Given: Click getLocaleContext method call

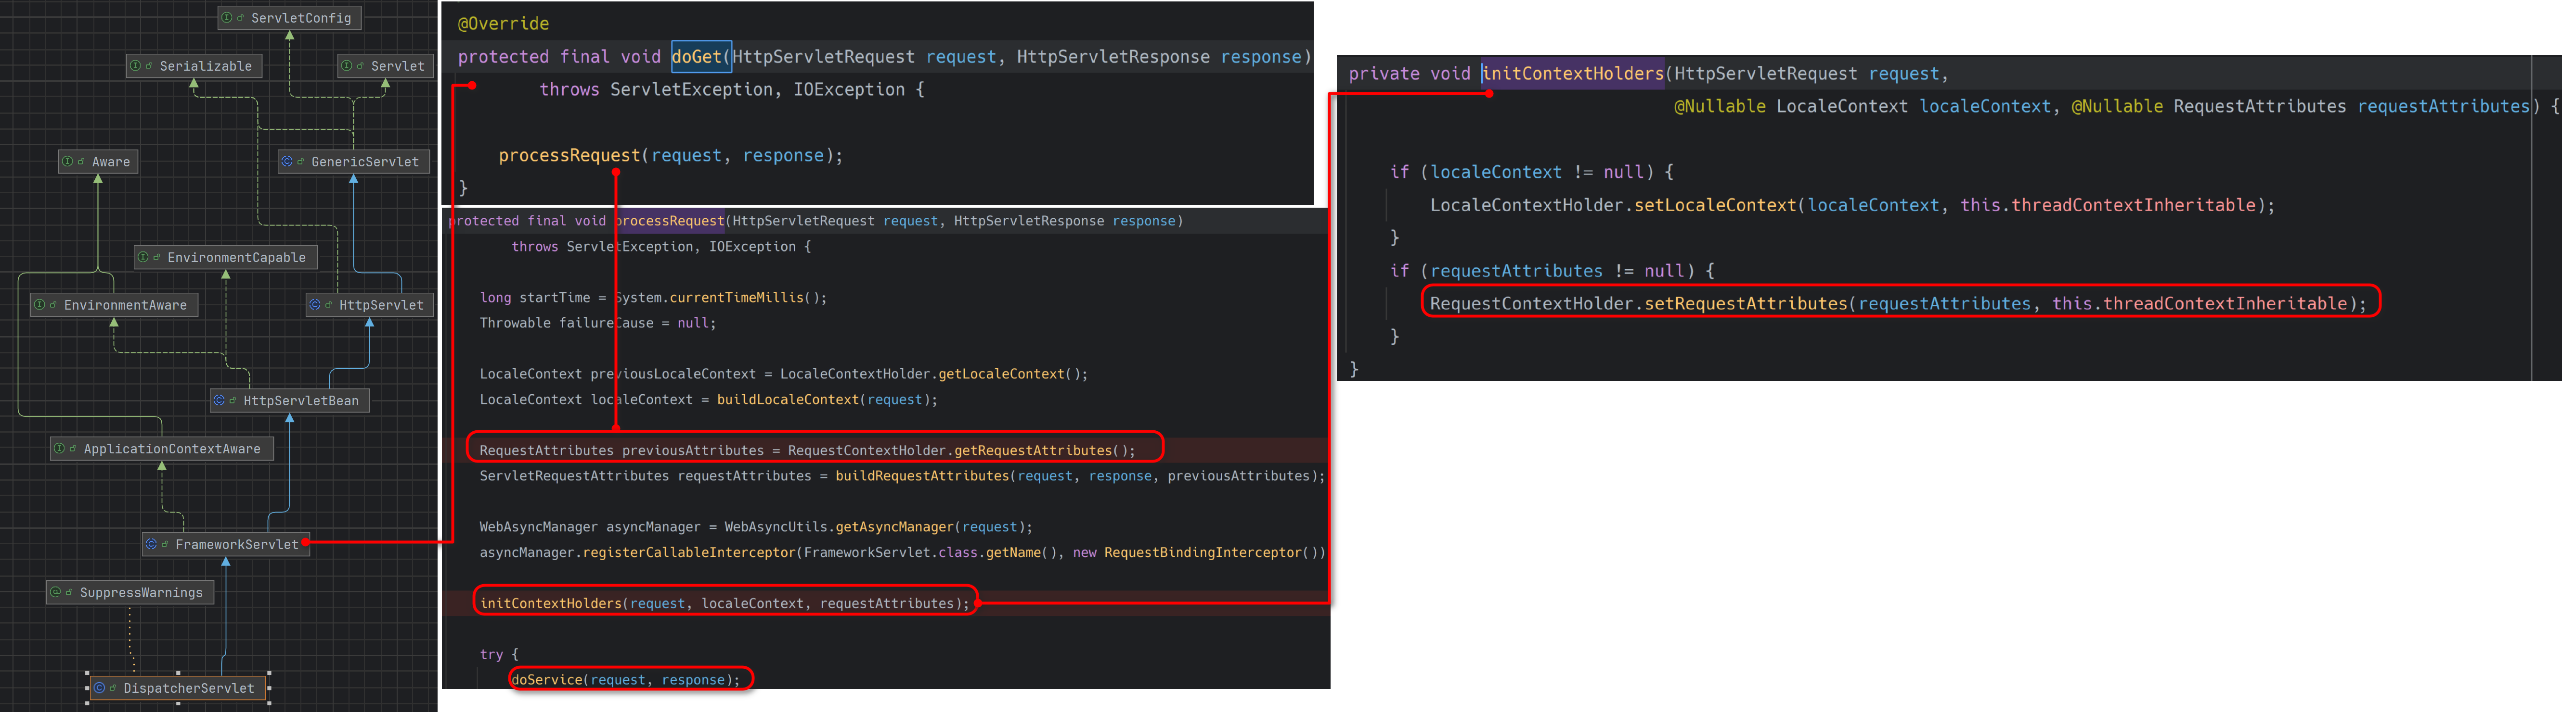Looking at the screenshot, I should click(1000, 375).
